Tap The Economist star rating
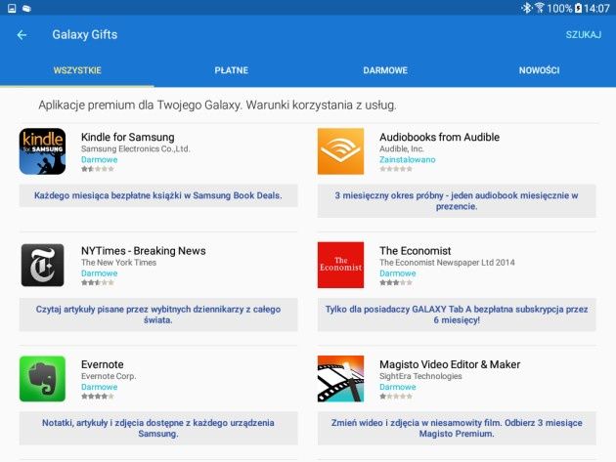 396,282
